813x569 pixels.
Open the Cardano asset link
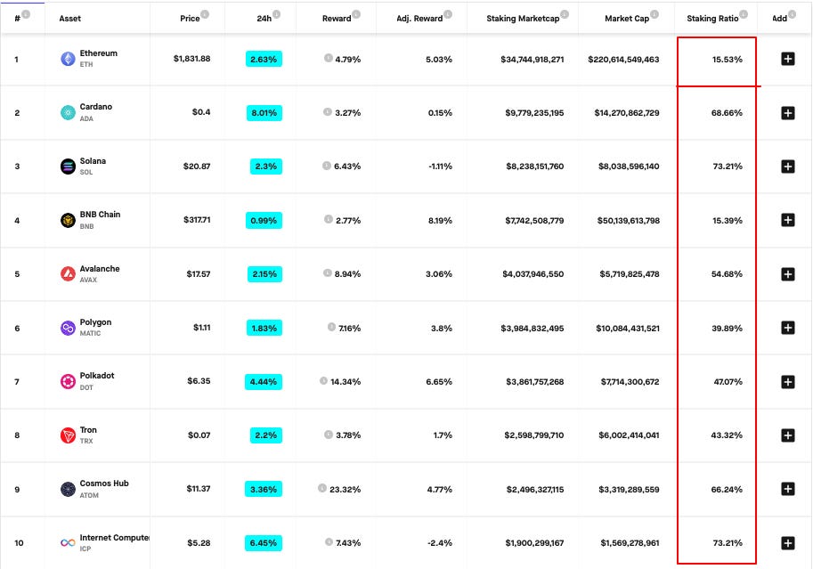pyautogui.click(x=96, y=107)
